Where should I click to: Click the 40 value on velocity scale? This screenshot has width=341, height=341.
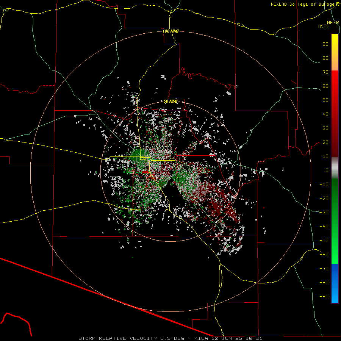tap(325, 114)
